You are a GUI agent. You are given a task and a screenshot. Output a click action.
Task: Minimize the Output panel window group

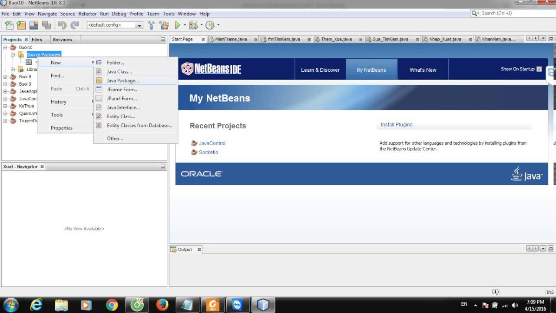tap(551, 249)
